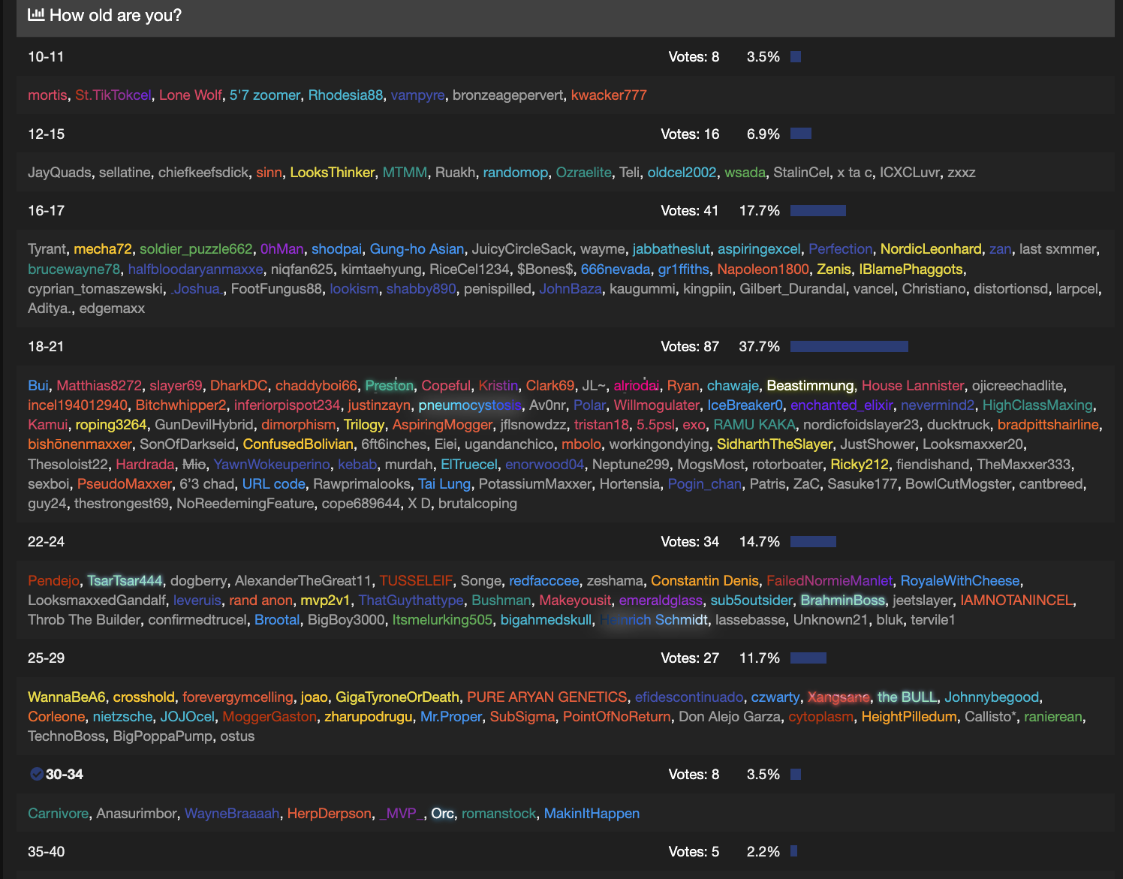Open voter profile mecha72
The width and height of the screenshot is (1123, 879).
click(103, 249)
